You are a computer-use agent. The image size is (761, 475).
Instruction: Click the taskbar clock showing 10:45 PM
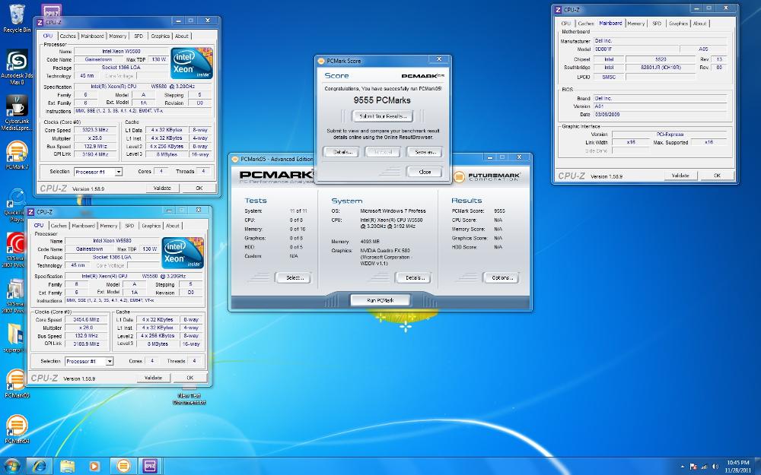tap(737, 467)
